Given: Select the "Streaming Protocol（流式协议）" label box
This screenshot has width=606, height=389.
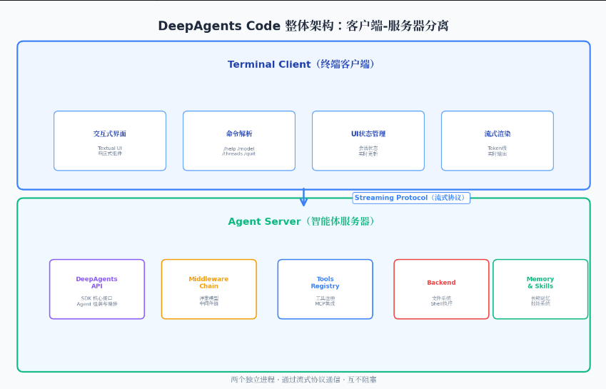Looking at the screenshot, I should click(x=411, y=198).
